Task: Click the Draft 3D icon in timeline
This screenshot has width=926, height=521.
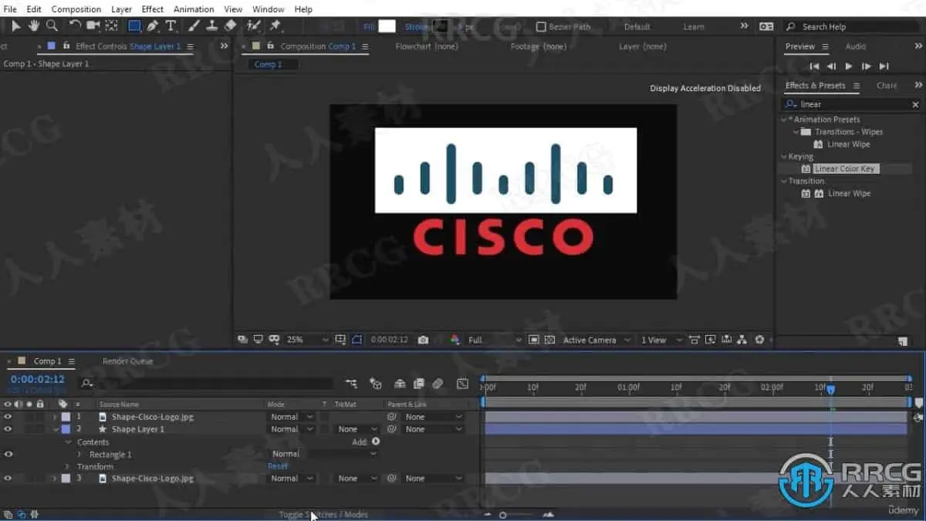Action: 376,384
